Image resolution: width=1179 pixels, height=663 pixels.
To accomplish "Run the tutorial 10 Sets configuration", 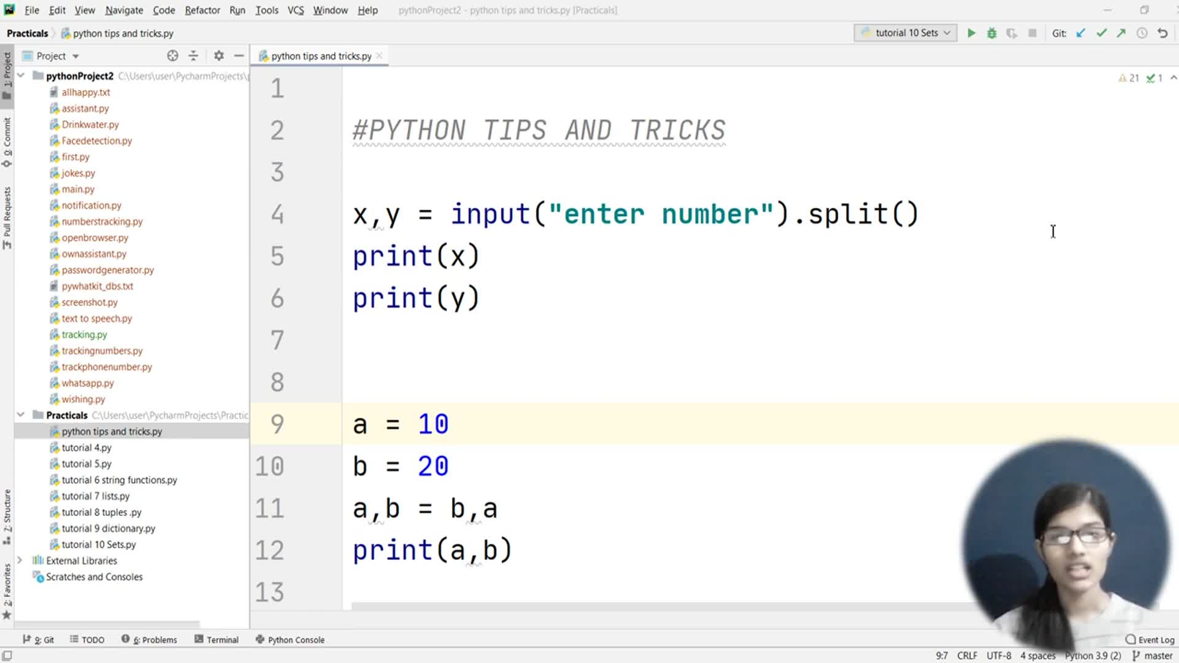I will (x=971, y=33).
